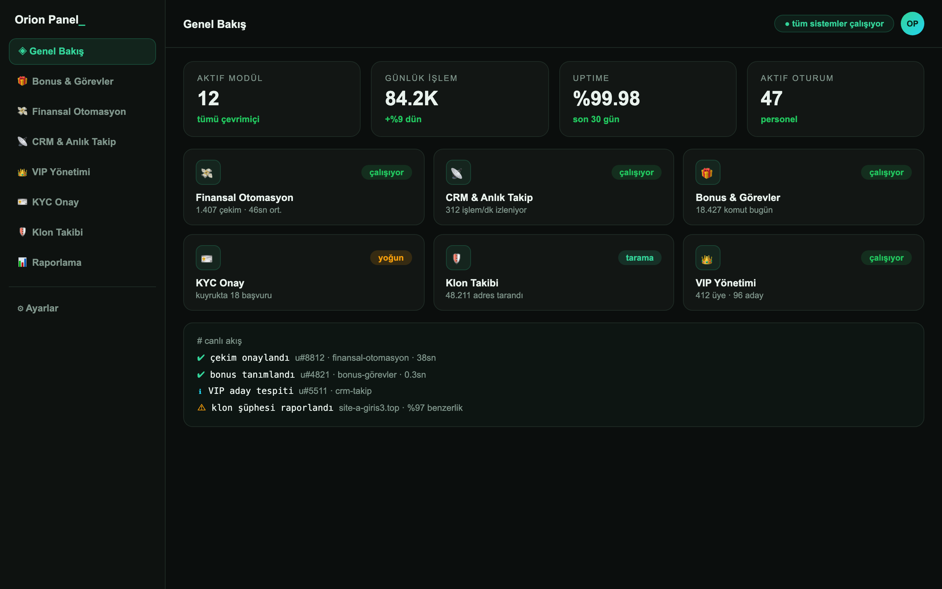The height and width of the screenshot is (589, 942).
Task: Click the Bonus & Görevler gift icon
Action: pos(707,172)
